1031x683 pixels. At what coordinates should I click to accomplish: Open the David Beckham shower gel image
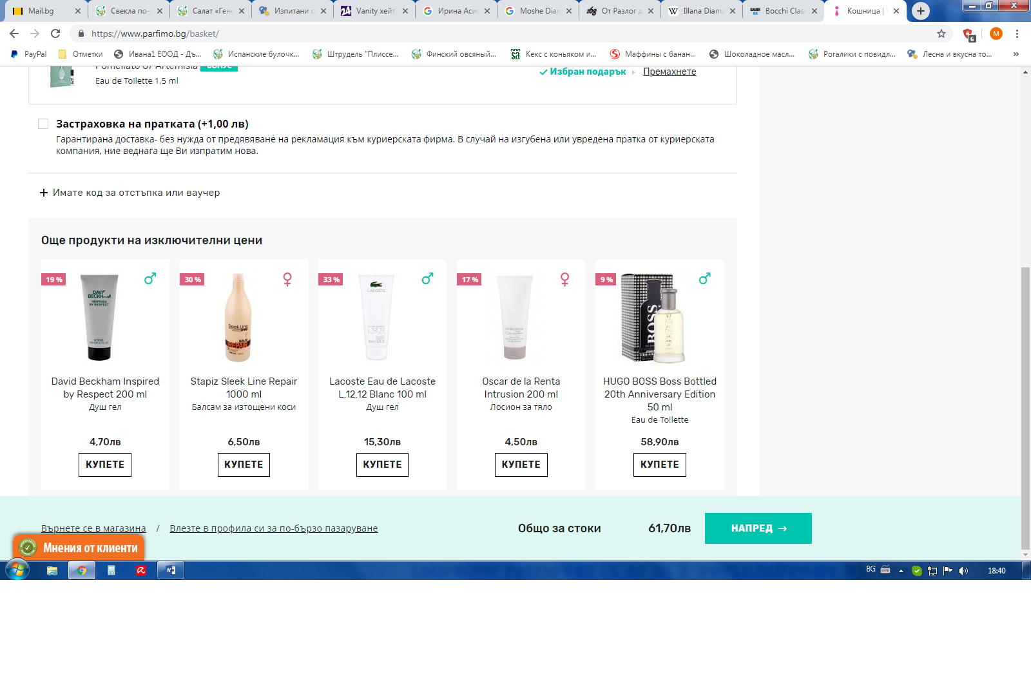[x=99, y=317]
